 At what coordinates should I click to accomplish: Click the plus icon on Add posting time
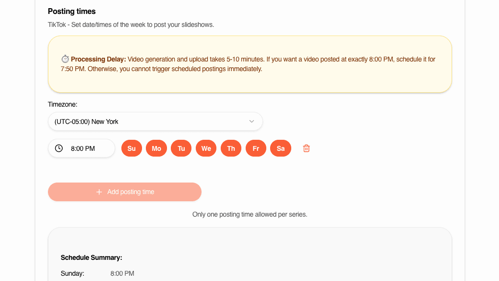(x=99, y=192)
